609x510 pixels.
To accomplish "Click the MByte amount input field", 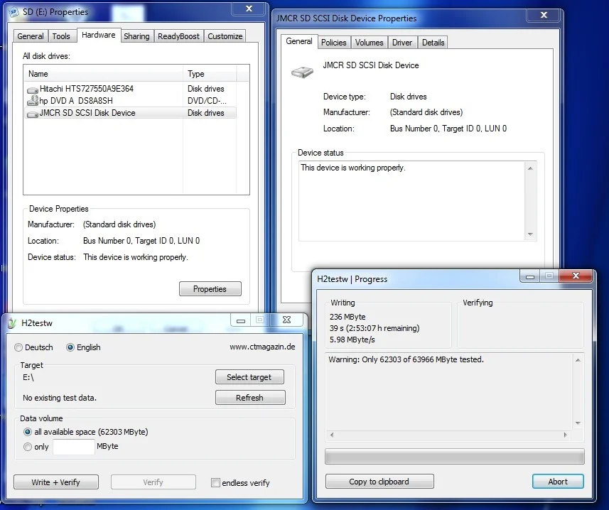I will pyautogui.click(x=73, y=447).
